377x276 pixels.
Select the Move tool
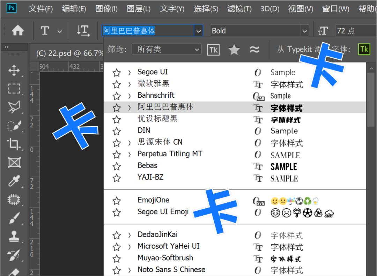14,71
